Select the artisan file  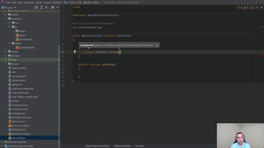(15, 101)
